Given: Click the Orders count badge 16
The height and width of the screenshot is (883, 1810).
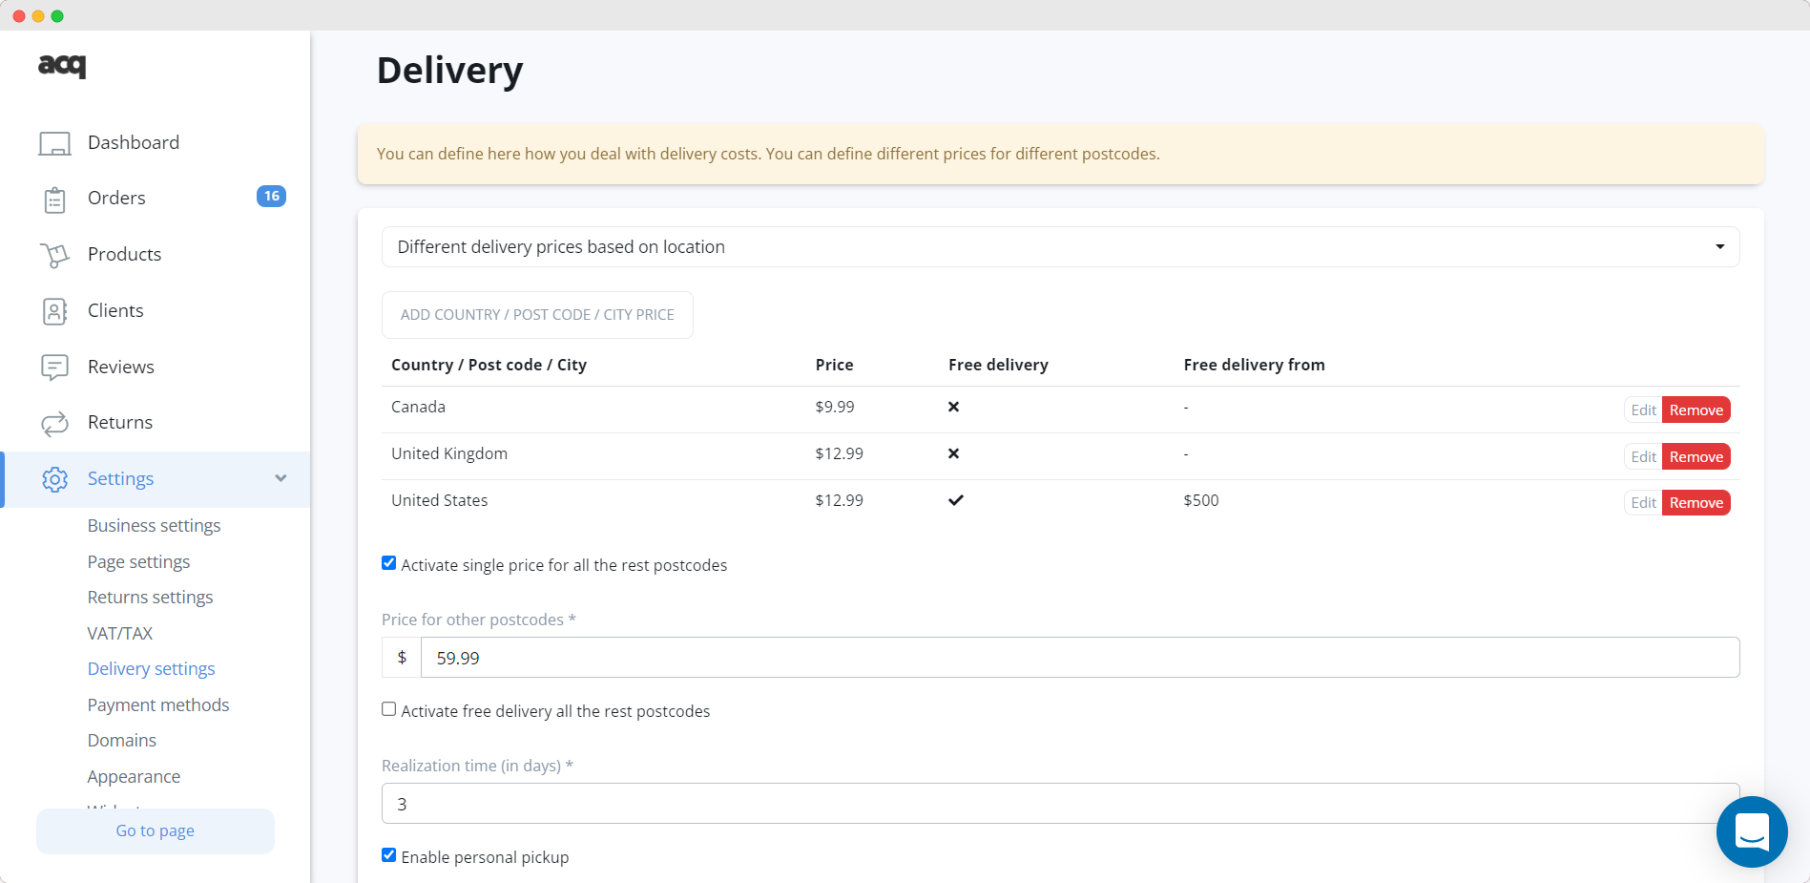Looking at the screenshot, I should pyautogui.click(x=271, y=196).
